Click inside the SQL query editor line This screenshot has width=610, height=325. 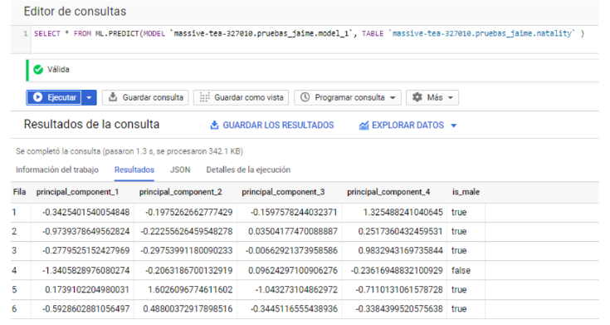pos(309,33)
